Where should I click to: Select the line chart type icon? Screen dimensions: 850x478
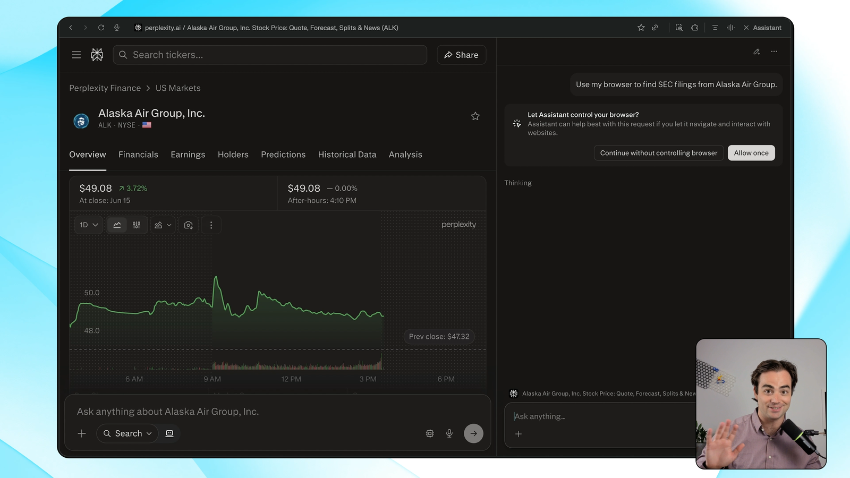(x=117, y=225)
